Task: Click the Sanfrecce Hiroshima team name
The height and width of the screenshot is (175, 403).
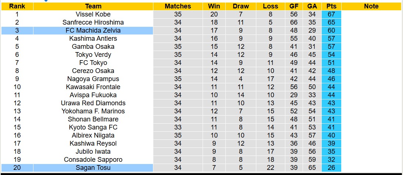Action: tap(93, 22)
